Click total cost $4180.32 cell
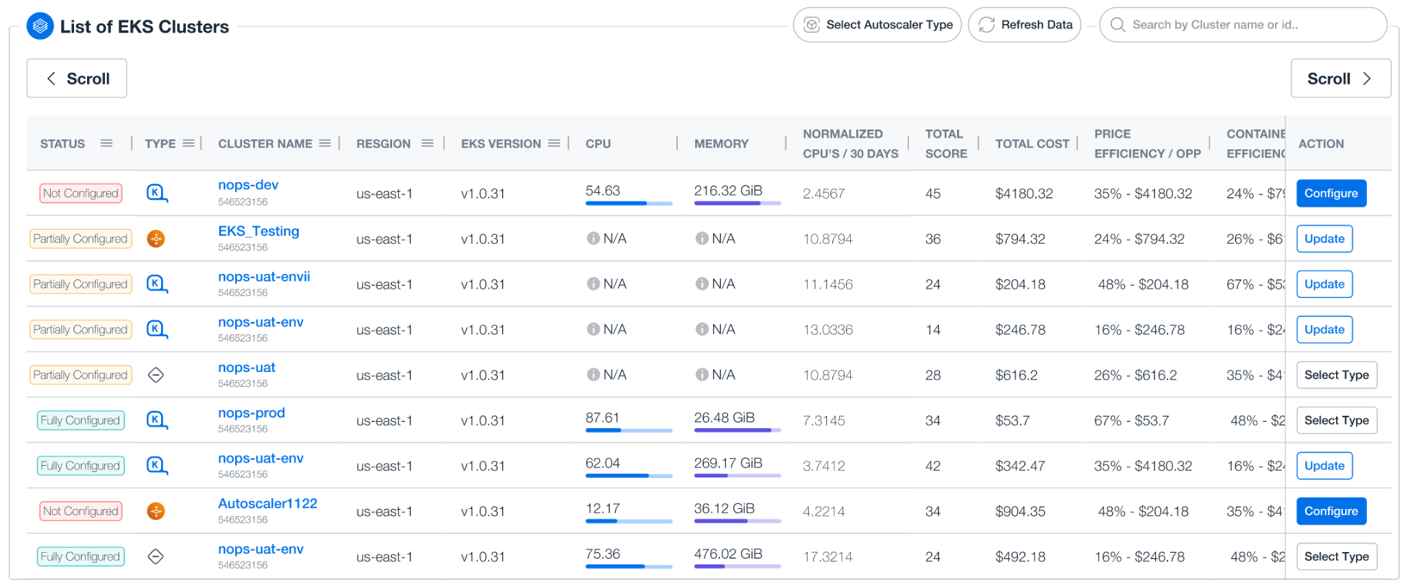The image size is (1404, 587). coord(1024,194)
